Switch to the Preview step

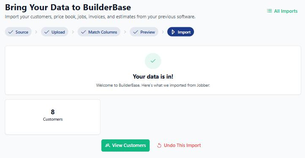(x=144, y=32)
